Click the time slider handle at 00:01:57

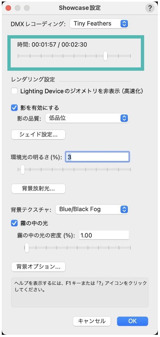(x=105, y=56)
